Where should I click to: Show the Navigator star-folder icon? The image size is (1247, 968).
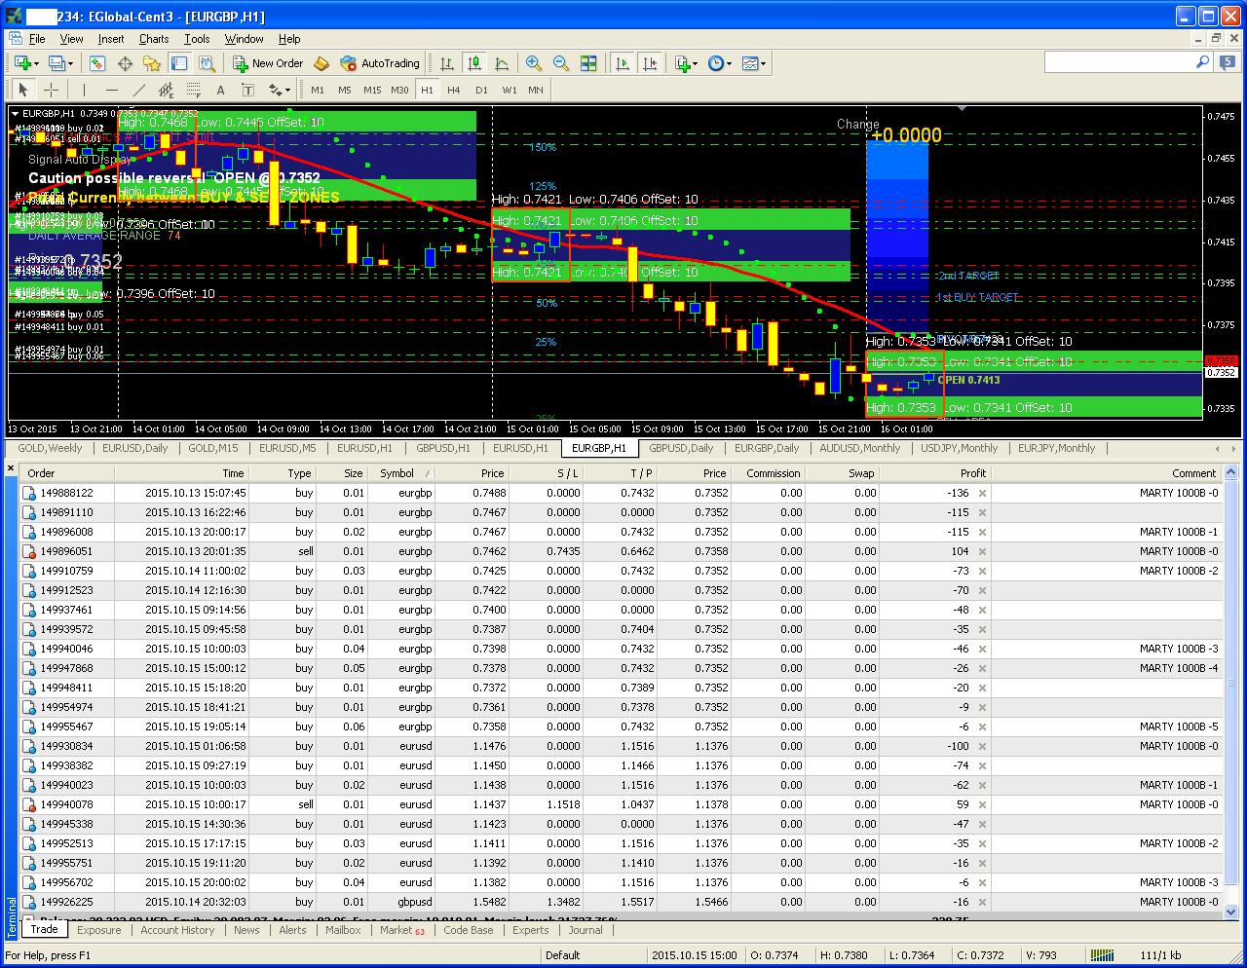[152, 63]
